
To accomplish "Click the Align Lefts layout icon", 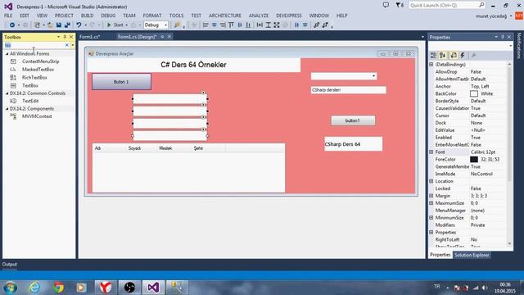I will pyautogui.click(x=206, y=25).
